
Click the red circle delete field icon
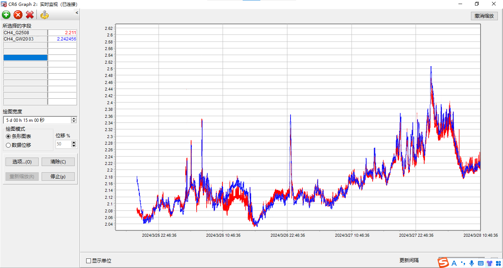(18, 15)
